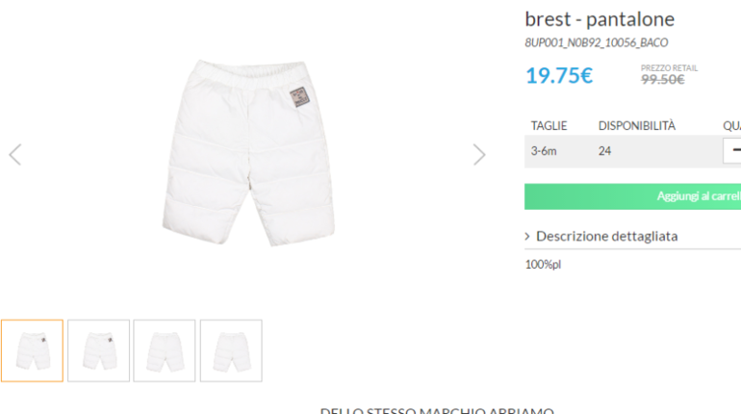Viewport: 741px width, 414px height.
Task: Decrease quantity with the minus button
Action: pyautogui.click(x=735, y=150)
